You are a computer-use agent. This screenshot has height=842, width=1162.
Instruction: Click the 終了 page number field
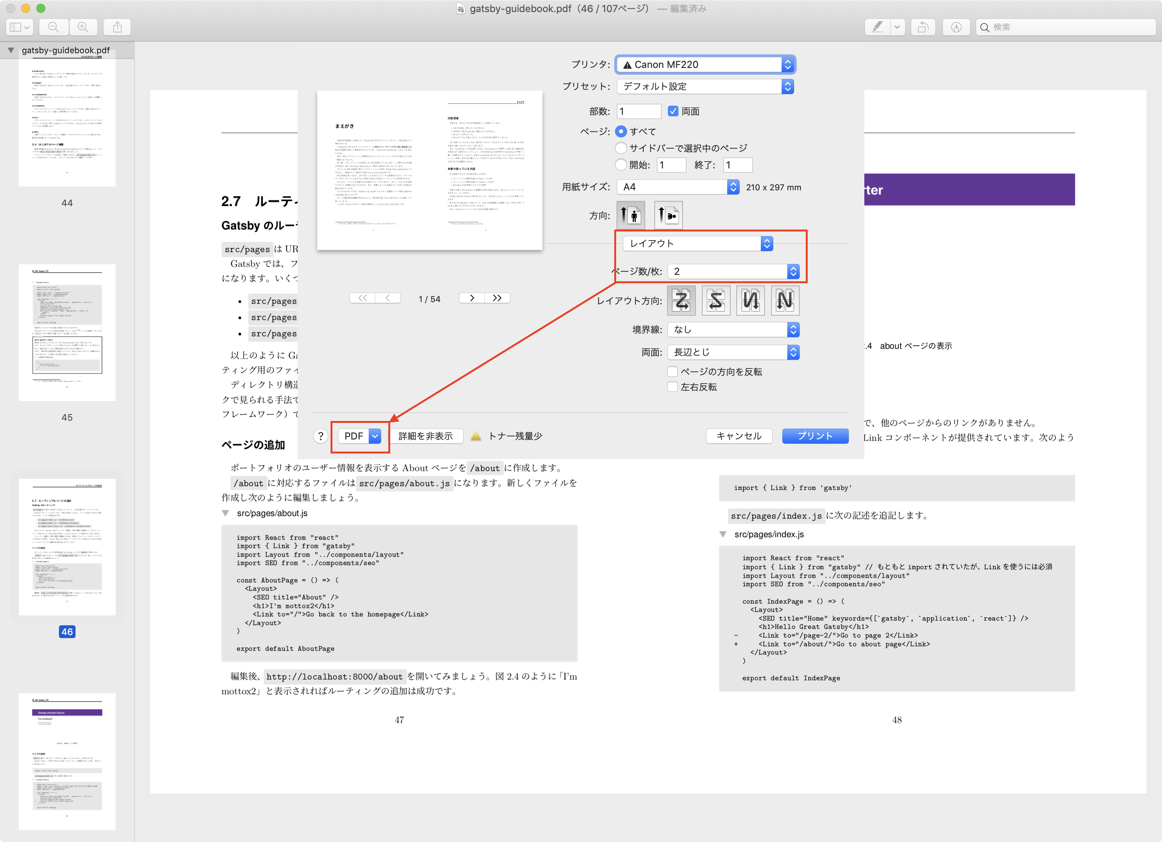click(738, 165)
